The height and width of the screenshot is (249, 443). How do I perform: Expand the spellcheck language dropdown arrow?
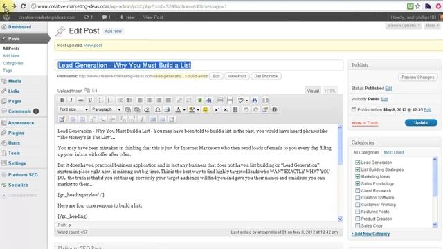tap(247, 100)
